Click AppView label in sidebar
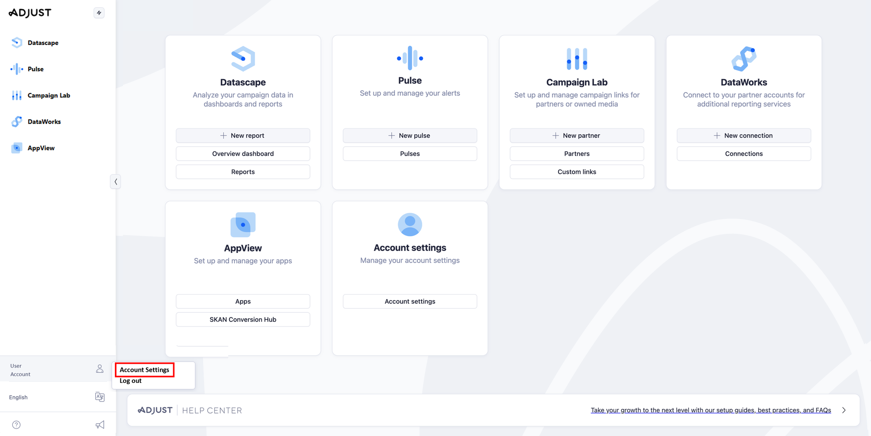This screenshot has width=871, height=436. (x=41, y=148)
